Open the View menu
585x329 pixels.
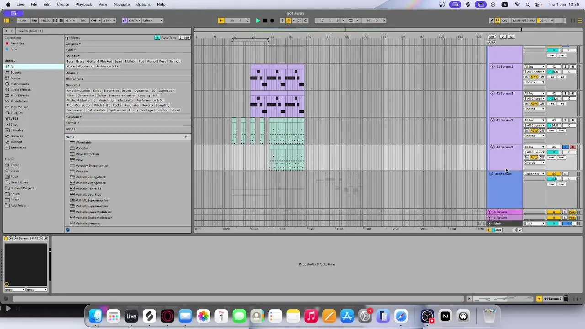[103, 4]
